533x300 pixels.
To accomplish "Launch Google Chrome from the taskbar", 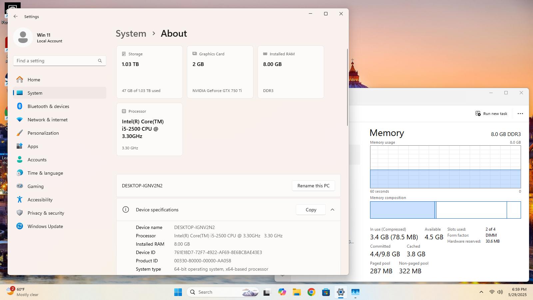I will pos(311,292).
